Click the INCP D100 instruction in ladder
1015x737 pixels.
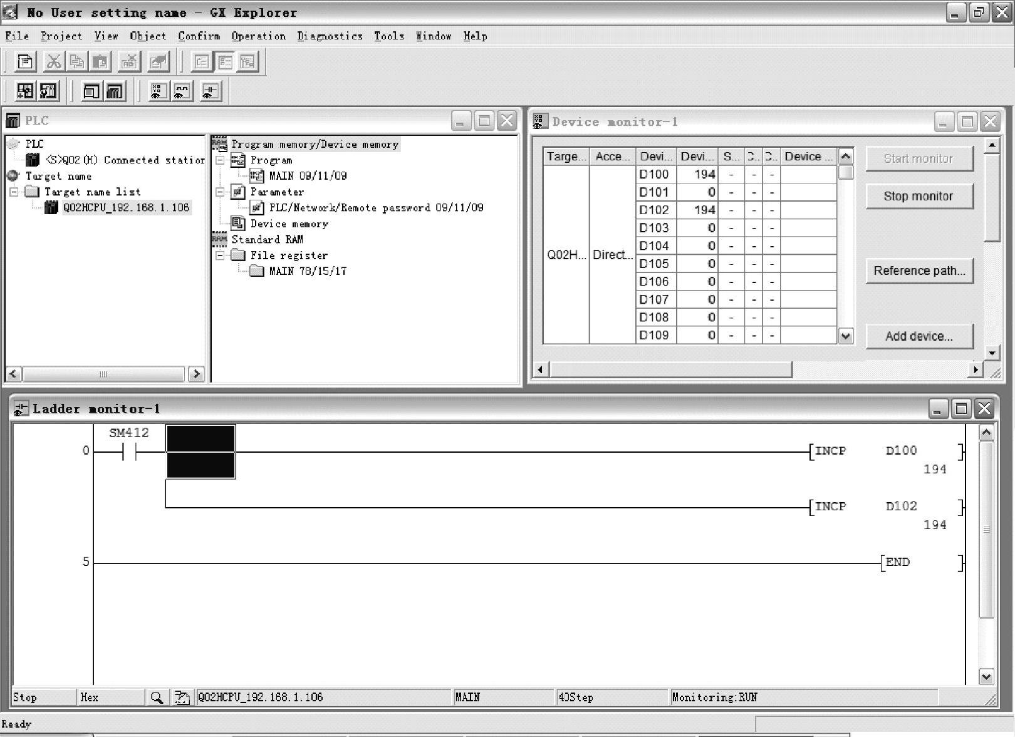click(886, 451)
